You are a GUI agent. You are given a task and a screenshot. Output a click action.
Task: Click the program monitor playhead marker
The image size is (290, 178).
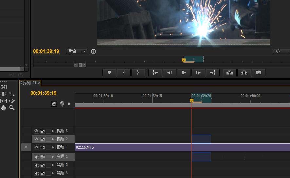184,60
